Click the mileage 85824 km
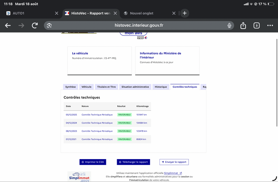The width and height of the screenshot is (278, 182). (141, 139)
